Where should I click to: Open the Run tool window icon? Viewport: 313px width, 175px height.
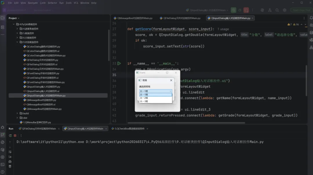click(3, 135)
